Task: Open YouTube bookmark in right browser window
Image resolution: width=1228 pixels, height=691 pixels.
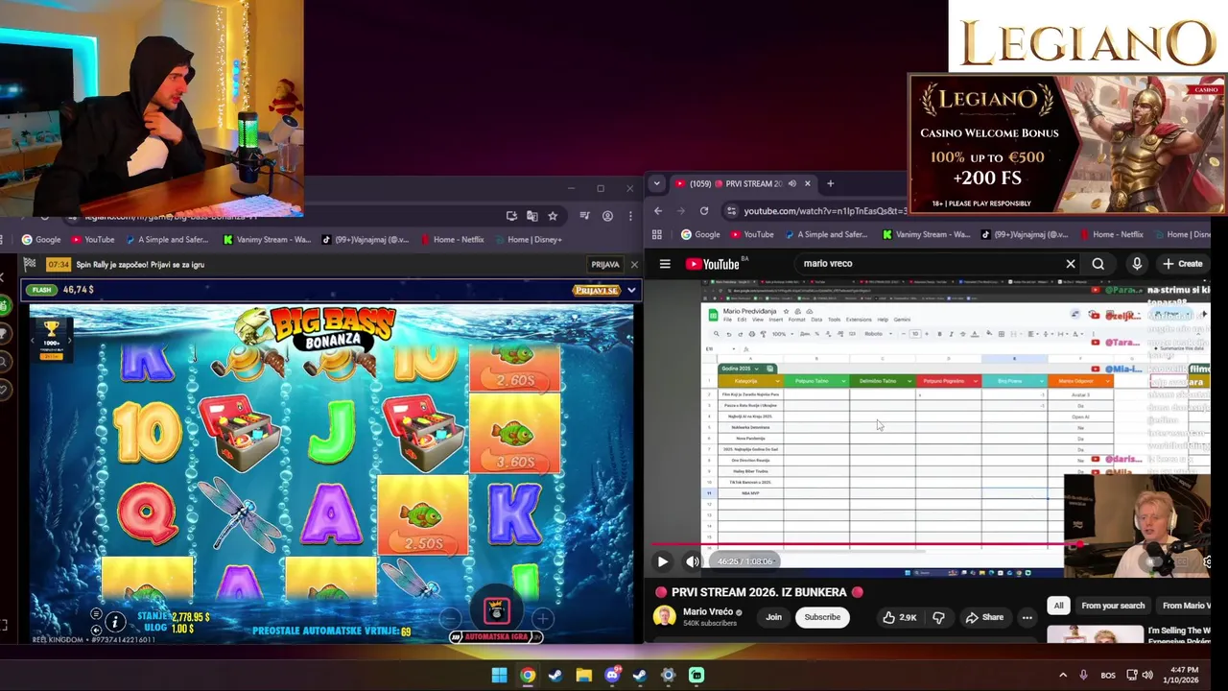Action: tap(752, 234)
